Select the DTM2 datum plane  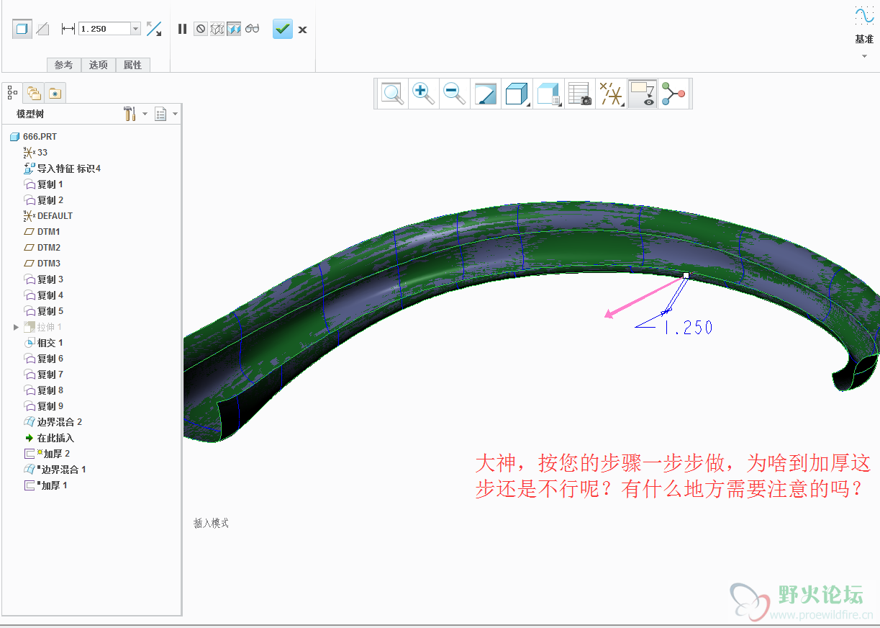point(48,248)
